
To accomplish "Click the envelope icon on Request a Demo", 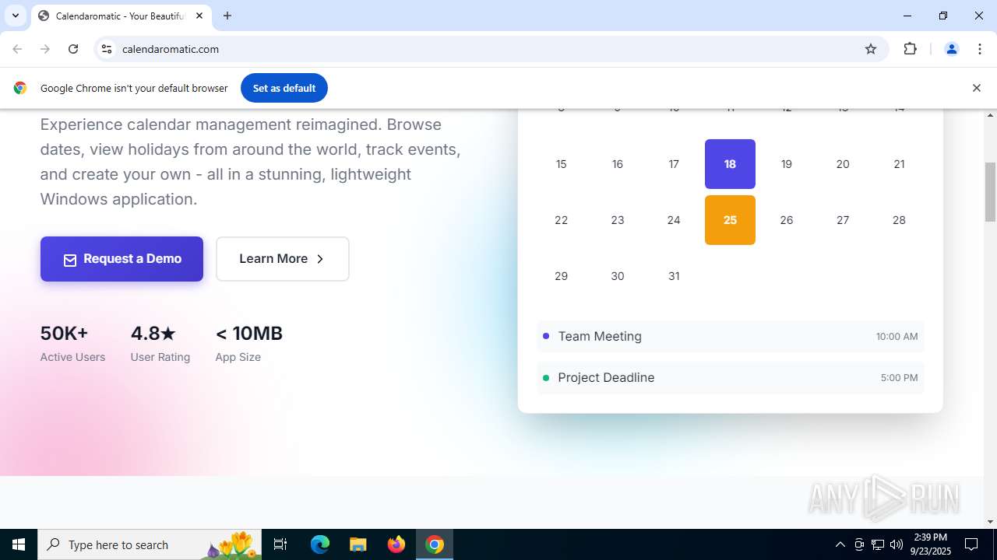I will [x=70, y=260].
